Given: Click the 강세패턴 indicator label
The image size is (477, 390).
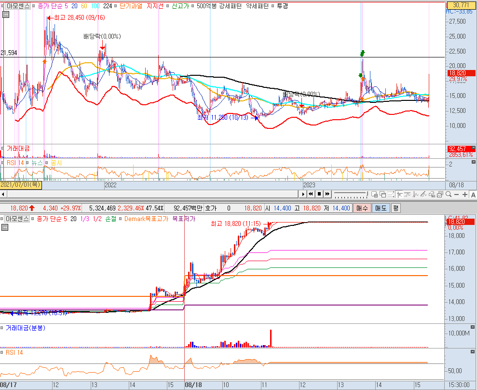Looking at the screenshot, I should [231, 6].
